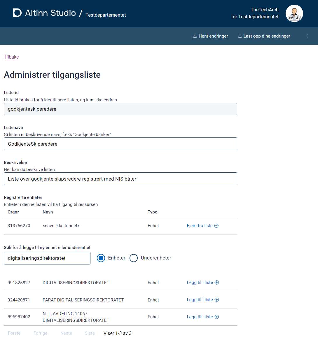Click the Altinn Studio logo icon
The image size is (318, 346).
point(17,13)
